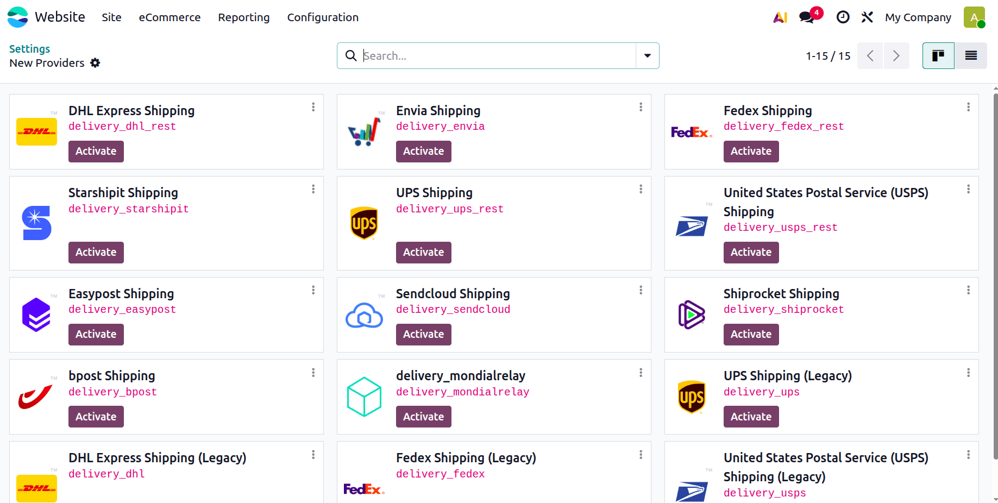Open the My Company switcher
Image resolution: width=998 pixels, height=503 pixels.
(918, 17)
